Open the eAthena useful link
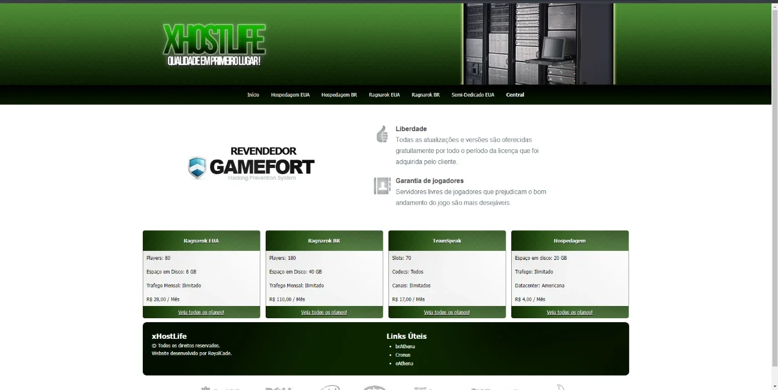Screen dimensions: 778x390 [404, 364]
